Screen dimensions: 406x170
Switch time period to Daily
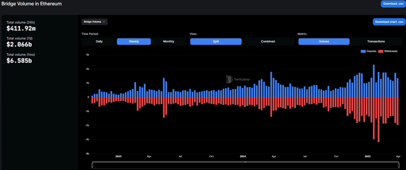[x=99, y=41]
